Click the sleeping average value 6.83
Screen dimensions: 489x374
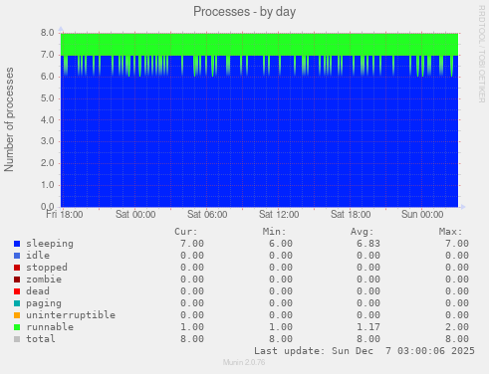point(368,244)
